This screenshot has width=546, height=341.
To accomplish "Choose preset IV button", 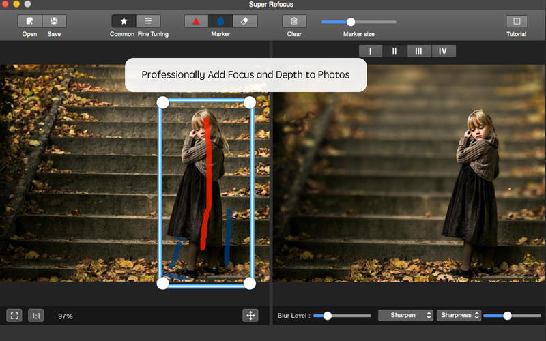I will click(x=442, y=51).
